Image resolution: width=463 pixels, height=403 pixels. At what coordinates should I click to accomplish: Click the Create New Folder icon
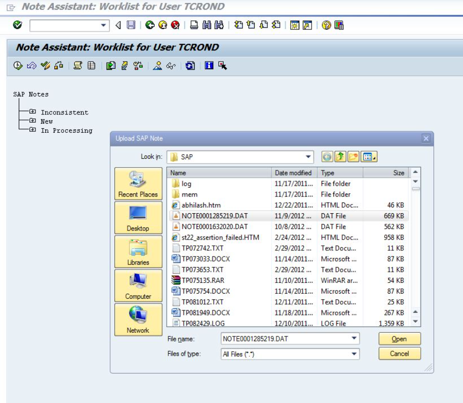353,157
